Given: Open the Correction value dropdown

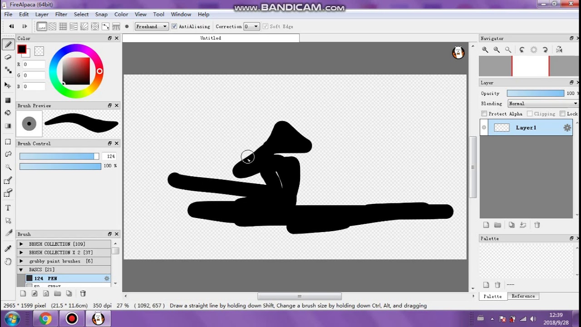Looking at the screenshot, I should point(251,26).
